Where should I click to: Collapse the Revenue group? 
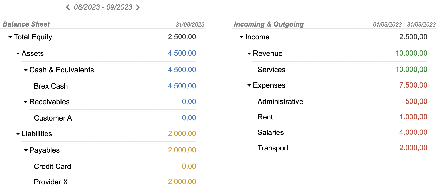(249, 53)
